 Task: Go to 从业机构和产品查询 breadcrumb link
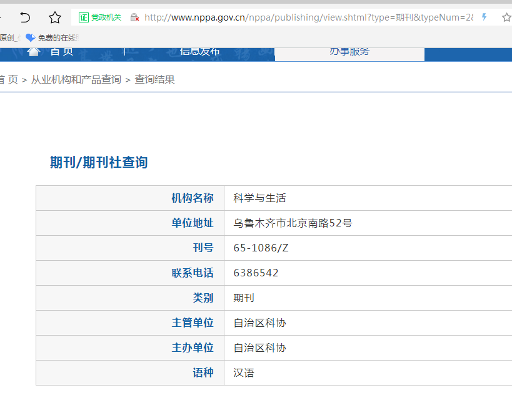[x=76, y=79]
